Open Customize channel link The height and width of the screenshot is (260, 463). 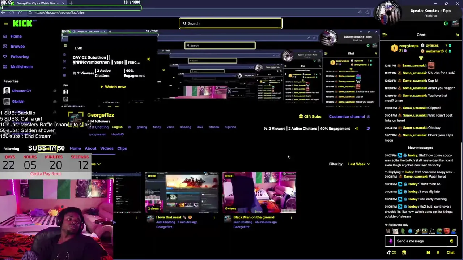[349, 117]
